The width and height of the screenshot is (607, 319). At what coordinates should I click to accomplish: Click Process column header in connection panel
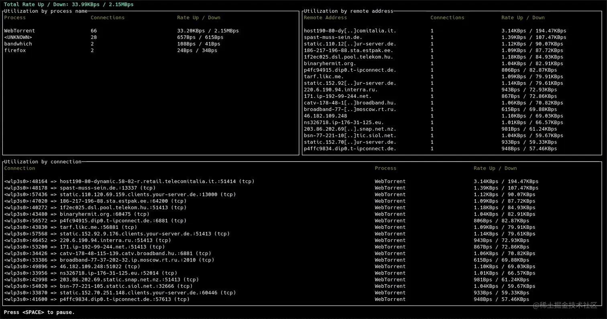(x=385, y=168)
